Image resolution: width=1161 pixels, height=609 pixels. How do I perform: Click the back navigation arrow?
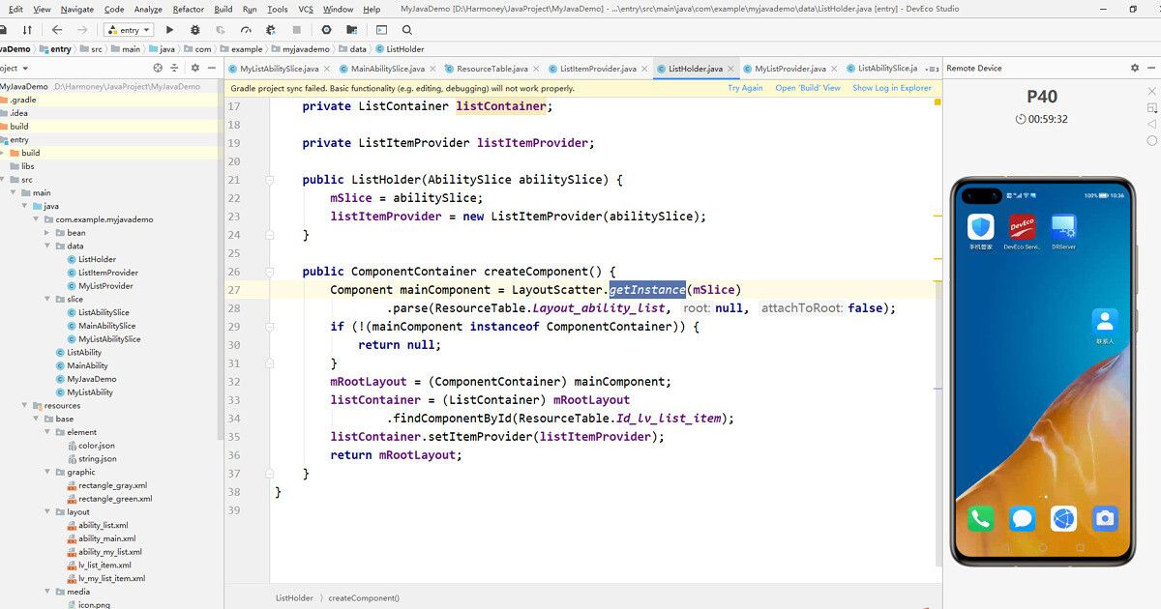(x=56, y=30)
